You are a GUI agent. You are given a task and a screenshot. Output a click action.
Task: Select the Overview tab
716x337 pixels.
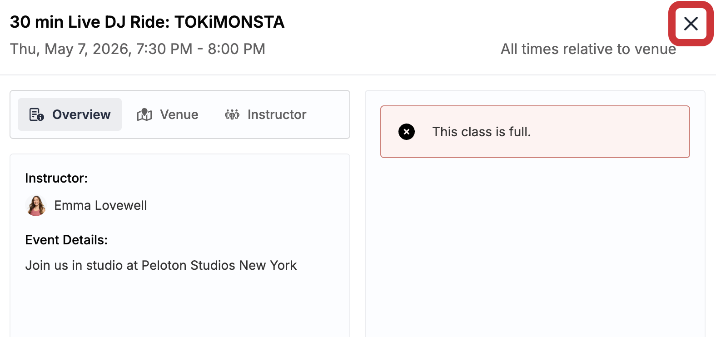[70, 114]
